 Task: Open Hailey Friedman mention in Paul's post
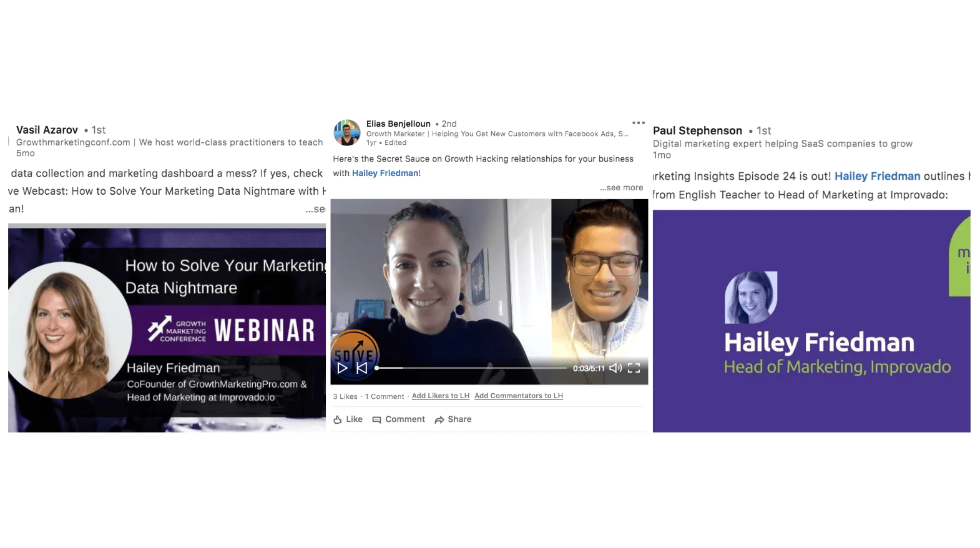click(877, 176)
